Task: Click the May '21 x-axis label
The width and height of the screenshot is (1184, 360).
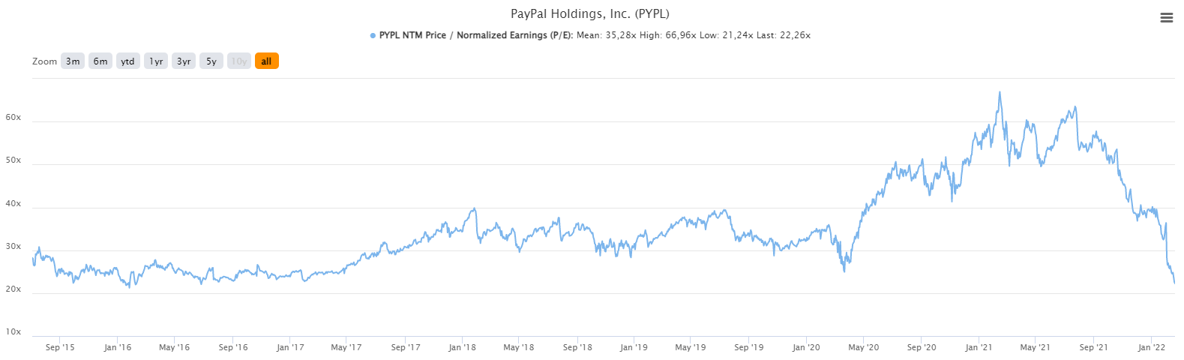Action: point(1035,347)
